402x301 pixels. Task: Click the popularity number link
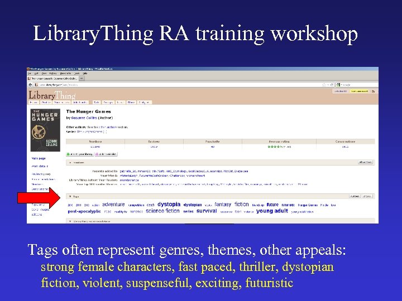tap(213, 147)
